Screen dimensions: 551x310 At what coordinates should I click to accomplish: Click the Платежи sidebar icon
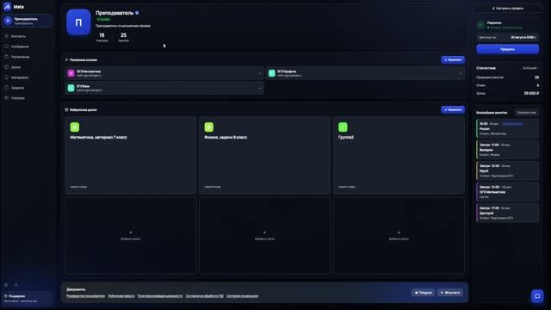[x=6, y=97]
